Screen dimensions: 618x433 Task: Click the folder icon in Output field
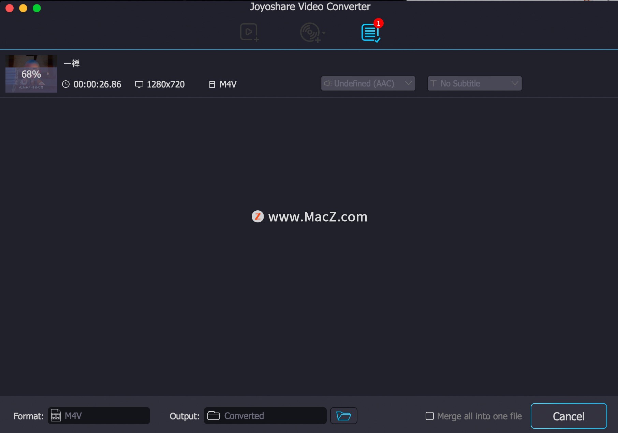(214, 416)
